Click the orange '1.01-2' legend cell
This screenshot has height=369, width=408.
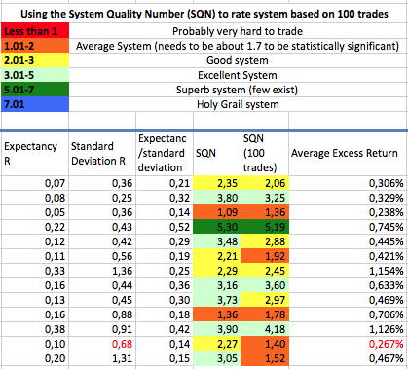(35, 46)
